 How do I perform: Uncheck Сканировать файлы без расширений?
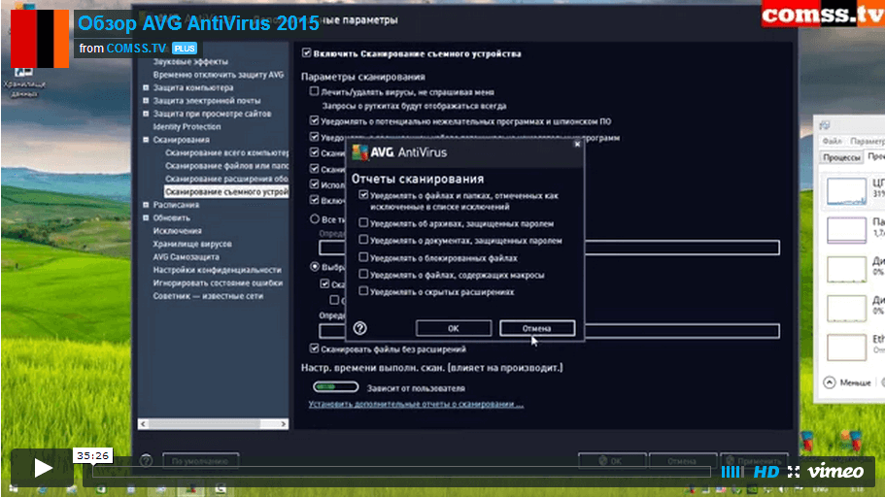315,349
